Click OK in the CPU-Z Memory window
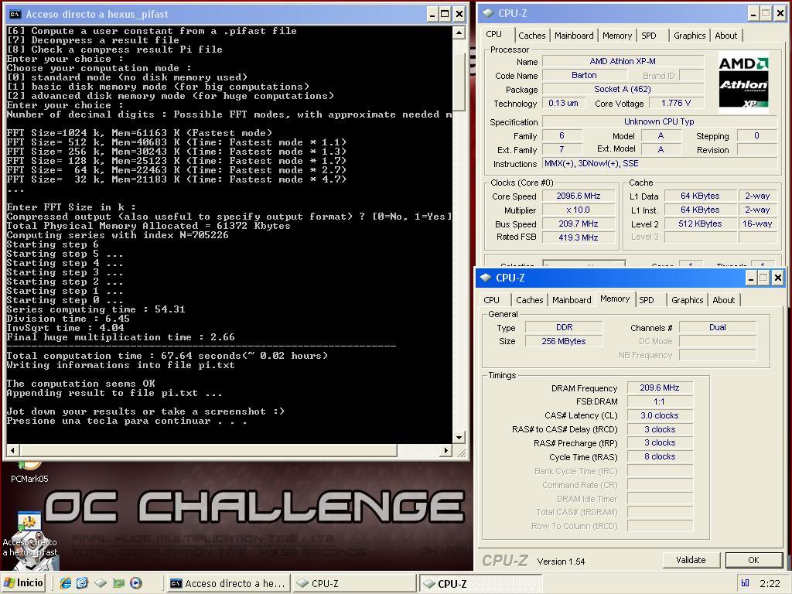 [x=753, y=560]
